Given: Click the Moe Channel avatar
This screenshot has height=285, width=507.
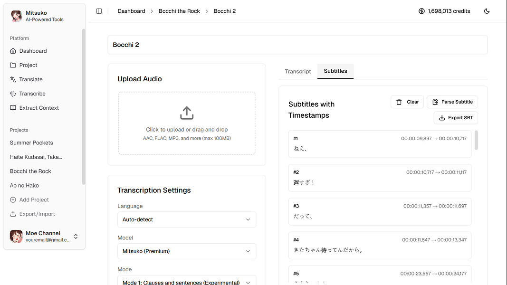Looking at the screenshot, I should [x=16, y=236].
